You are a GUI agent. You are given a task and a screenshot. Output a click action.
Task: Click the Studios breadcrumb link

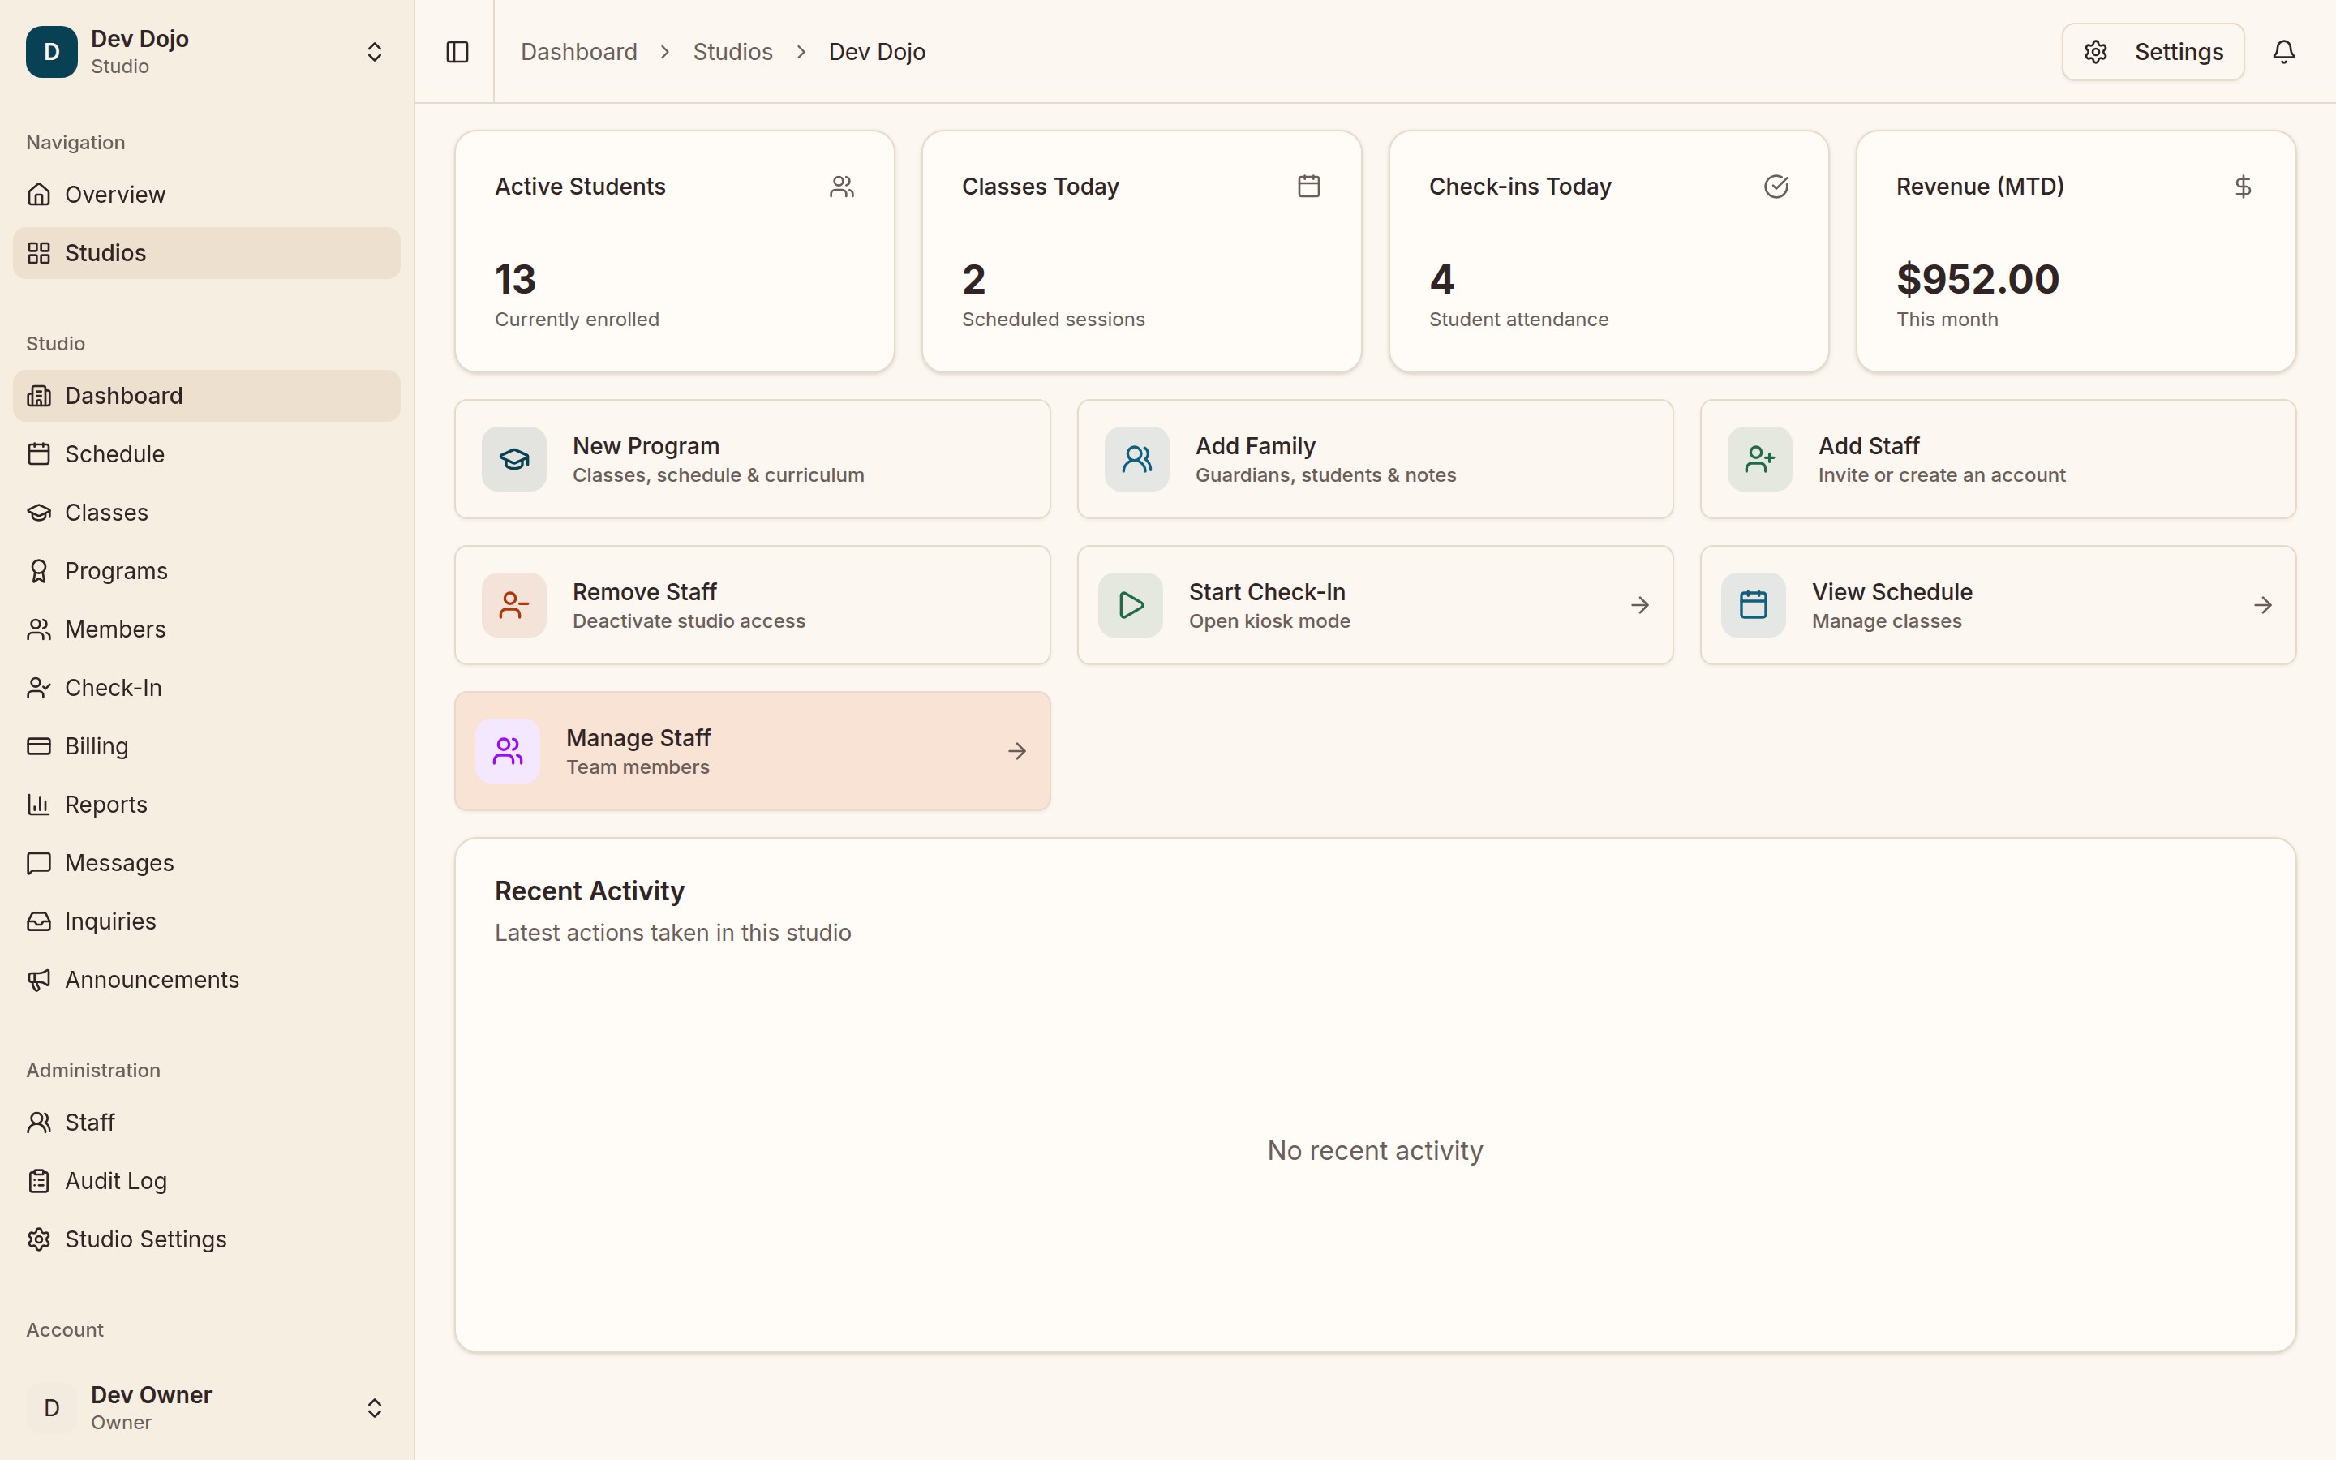coord(732,52)
